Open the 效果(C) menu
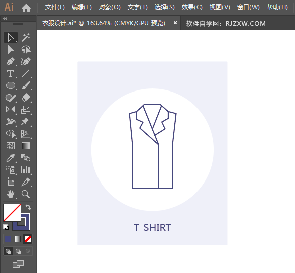The width and height of the screenshot is (295, 273). 192,7
